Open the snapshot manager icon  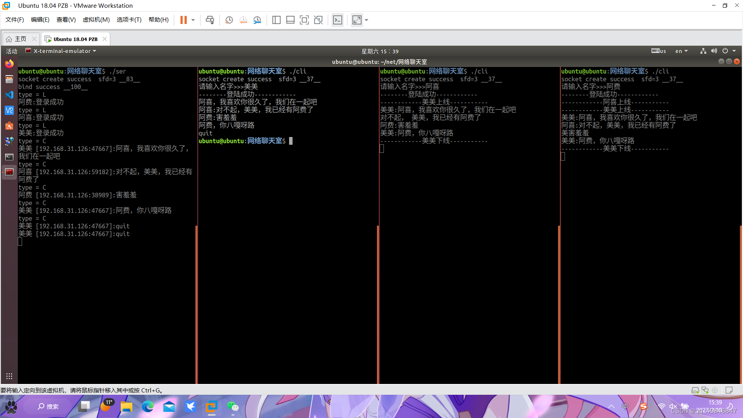pos(257,20)
